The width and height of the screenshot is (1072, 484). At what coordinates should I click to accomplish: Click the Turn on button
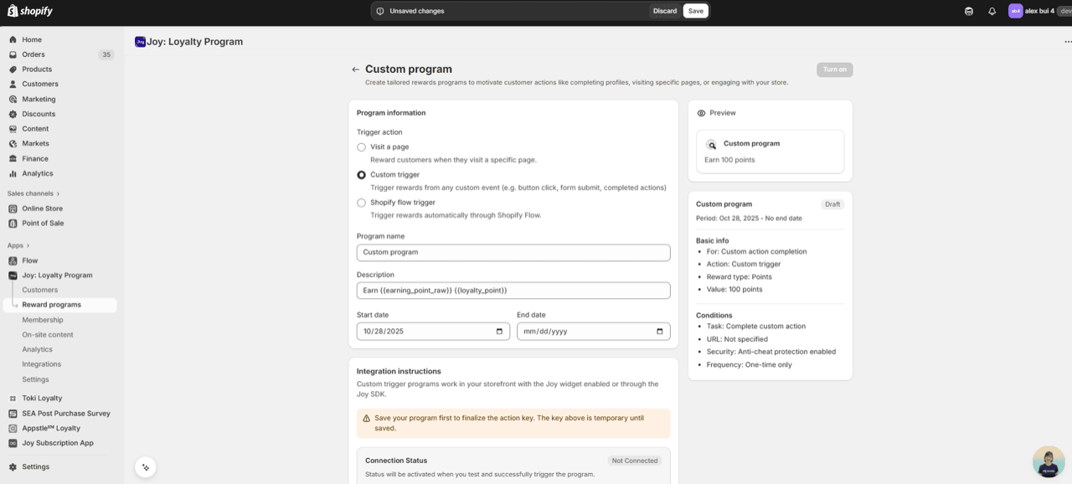tap(835, 70)
